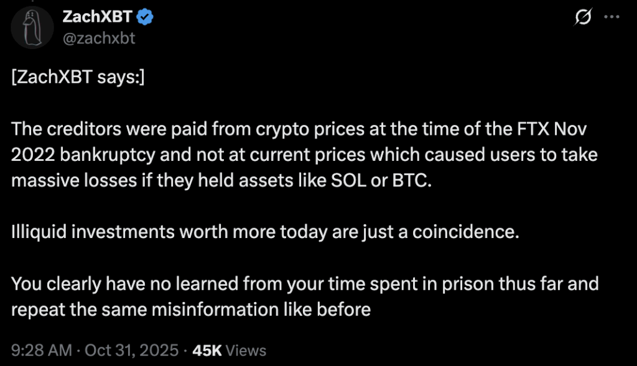
Task: Click the blue verified checkmark badge
Action: click(x=144, y=18)
